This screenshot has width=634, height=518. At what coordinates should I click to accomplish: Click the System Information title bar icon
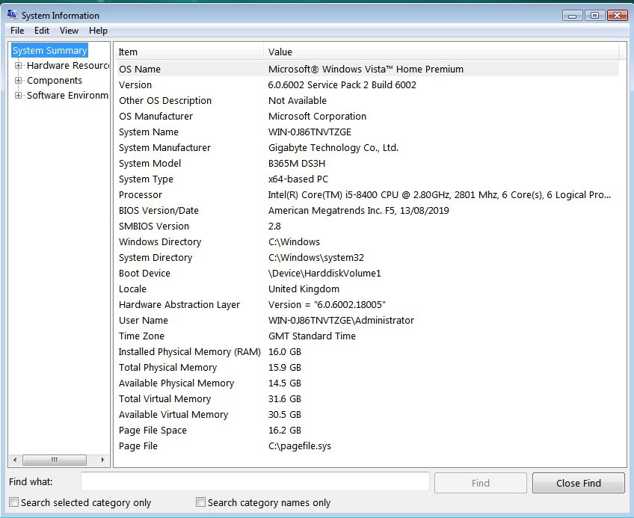click(13, 15)
